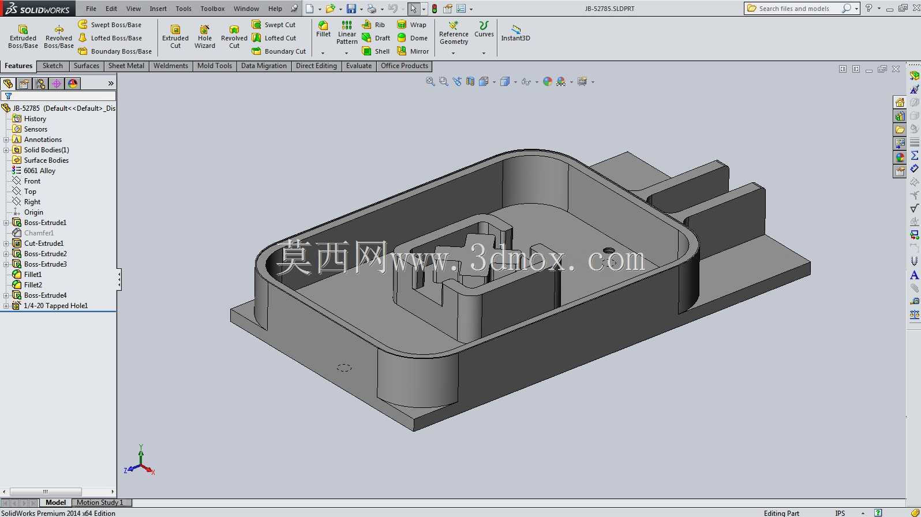Image resolution: width=921 pixels, height=517 pixels.
Task: Click the Apply Scene icon
Action: point(561,82)
